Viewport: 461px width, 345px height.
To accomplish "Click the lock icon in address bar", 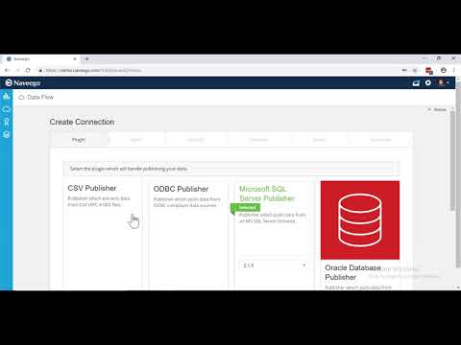I will pyautogui.click(x=40, y=71).
